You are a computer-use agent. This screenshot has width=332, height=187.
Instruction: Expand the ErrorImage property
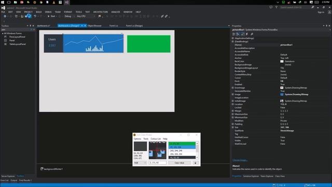pyautogui.click(x=233, y=88)
